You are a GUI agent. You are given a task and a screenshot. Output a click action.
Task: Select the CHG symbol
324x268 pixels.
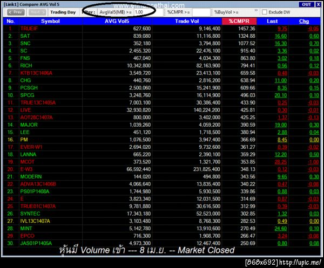tap(25, 80)
